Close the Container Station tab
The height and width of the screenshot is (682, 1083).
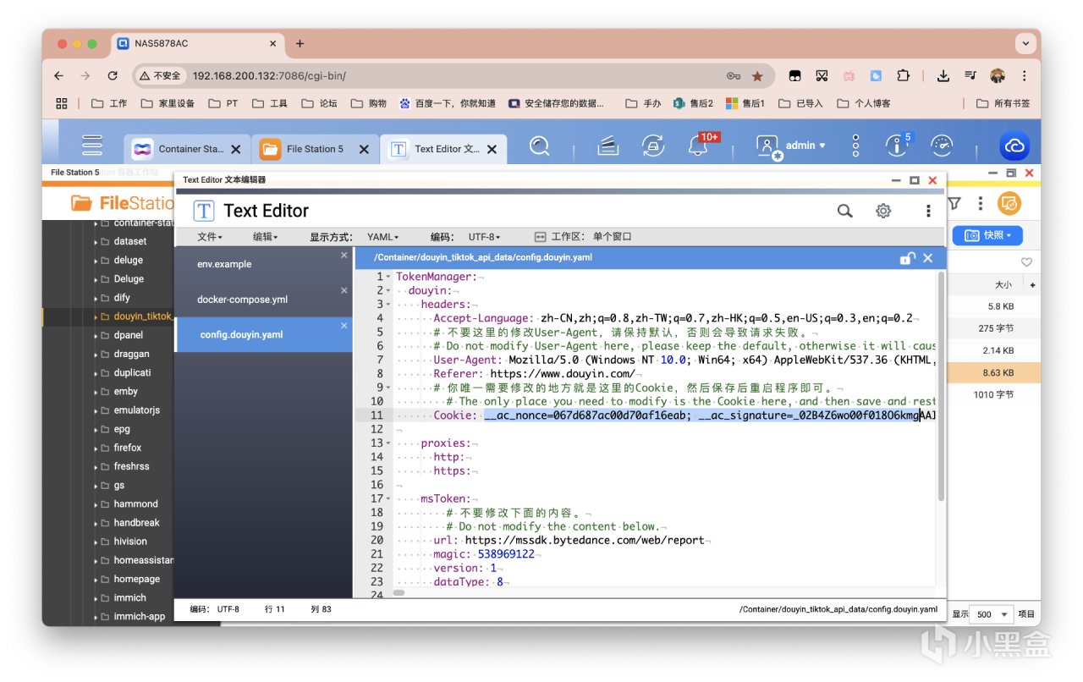(236, 149)
